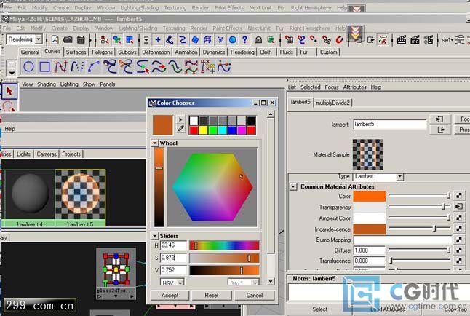Click the open scene folder icon
This screenshot has height=316, width=470.
click(x=68, y=39)
